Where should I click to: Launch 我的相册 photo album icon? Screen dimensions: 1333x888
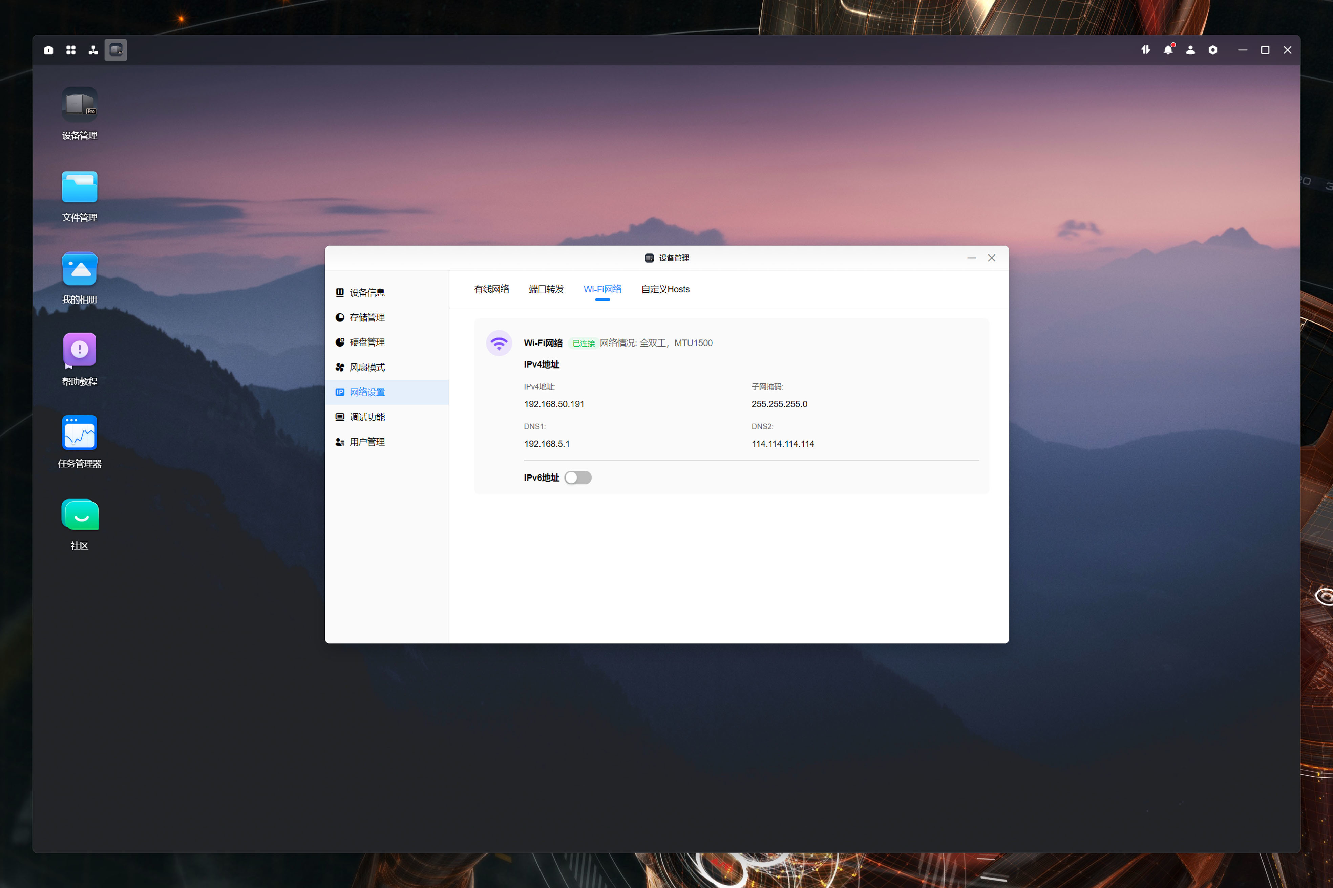[79, 269]
